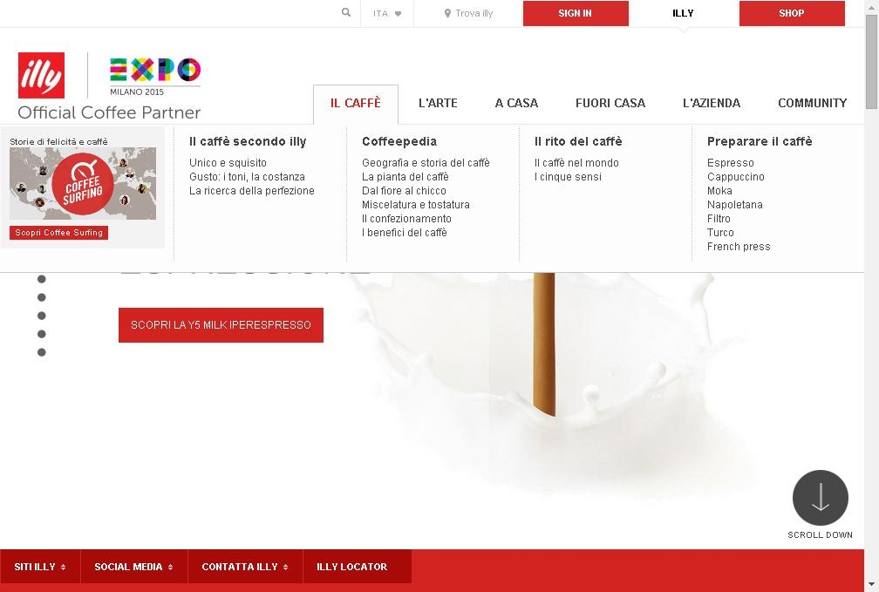Click the illy red logo
The height and width of the screenshot is (592, 879).
pos(42,75)
